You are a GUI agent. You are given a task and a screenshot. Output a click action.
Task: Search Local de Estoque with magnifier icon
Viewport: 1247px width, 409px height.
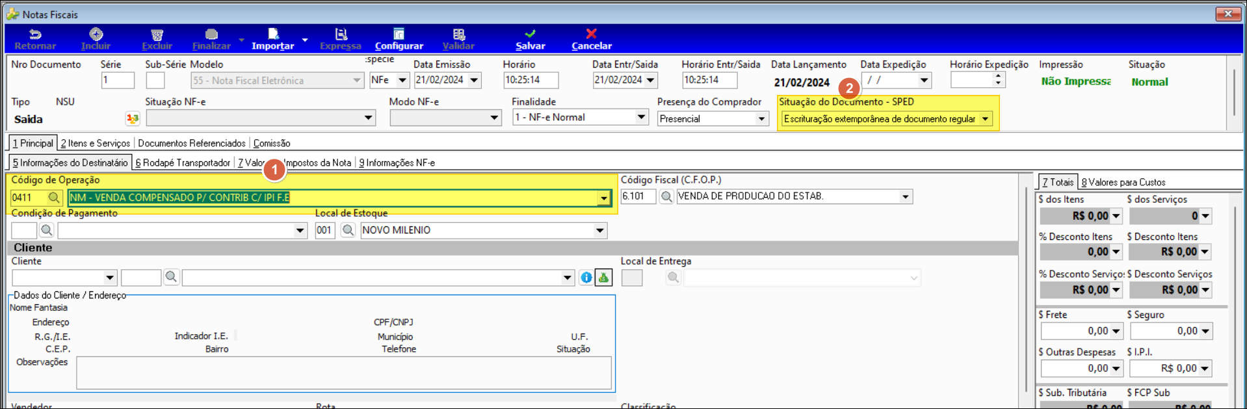(348, 230)
